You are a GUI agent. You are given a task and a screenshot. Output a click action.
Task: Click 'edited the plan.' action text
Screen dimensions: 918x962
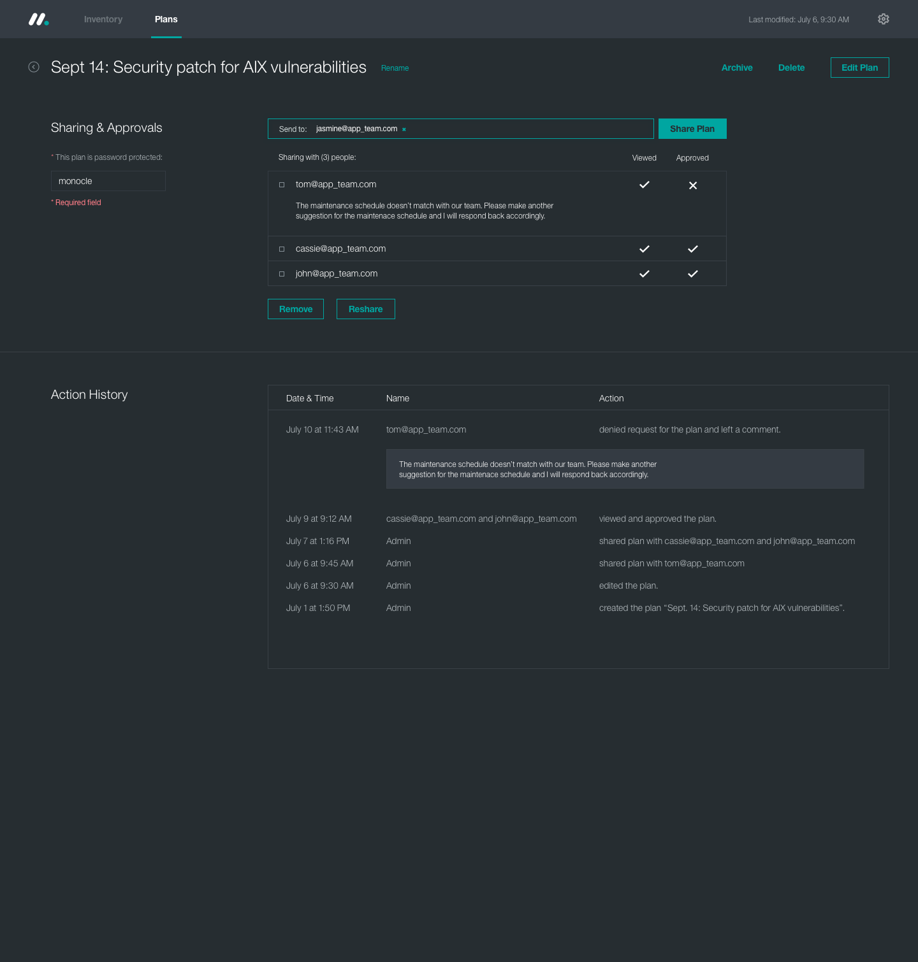[629, 585]
